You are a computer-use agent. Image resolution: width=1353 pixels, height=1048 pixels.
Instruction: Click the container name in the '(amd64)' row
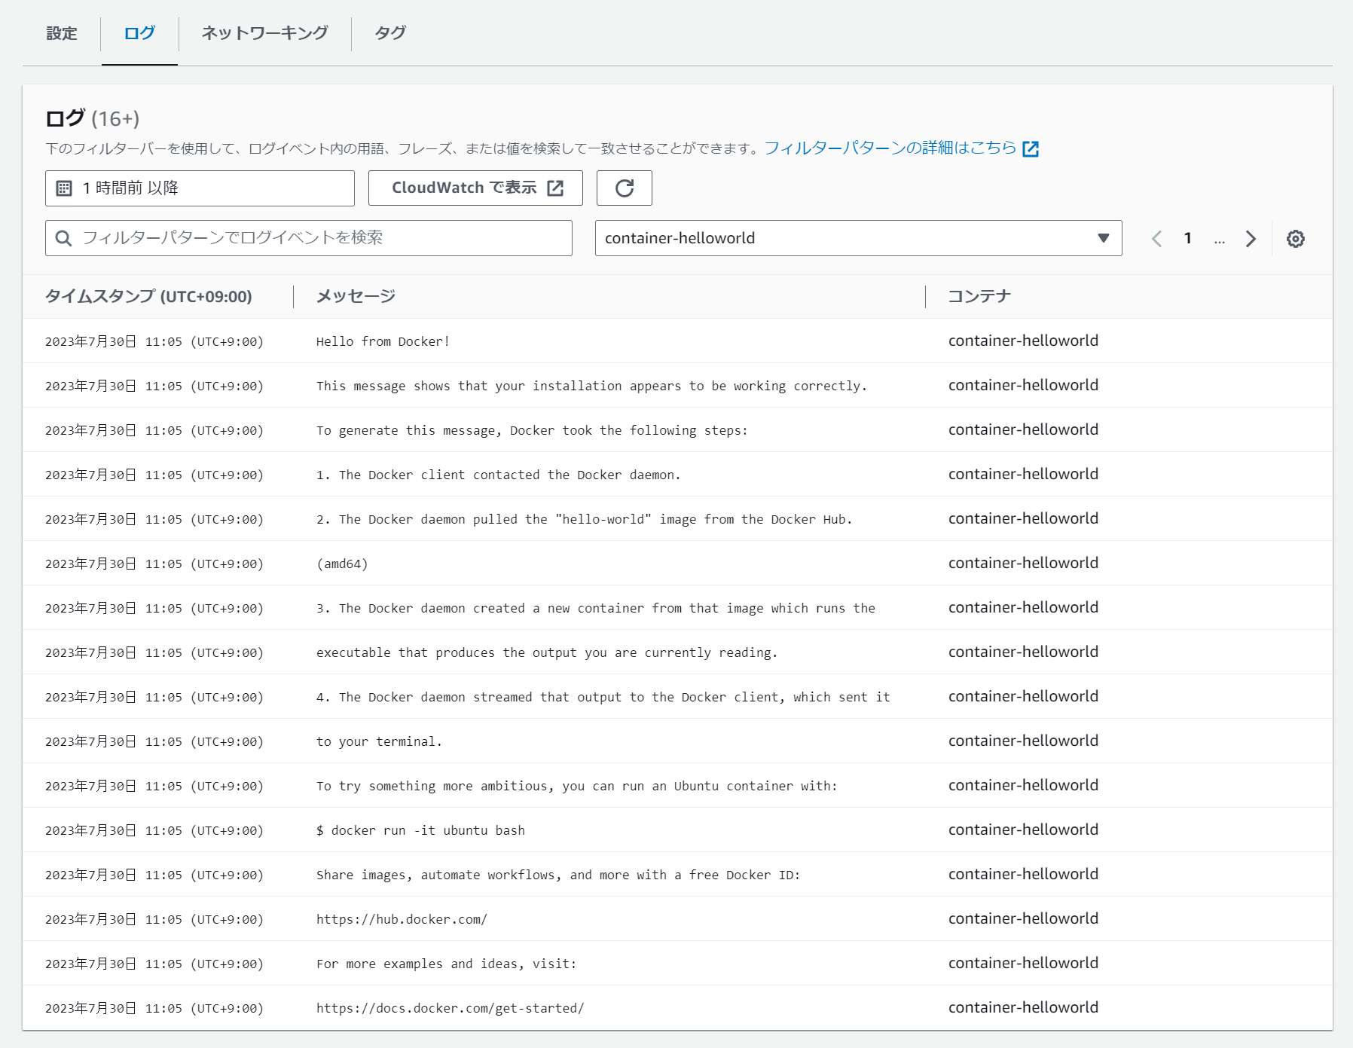point(1023,563)
